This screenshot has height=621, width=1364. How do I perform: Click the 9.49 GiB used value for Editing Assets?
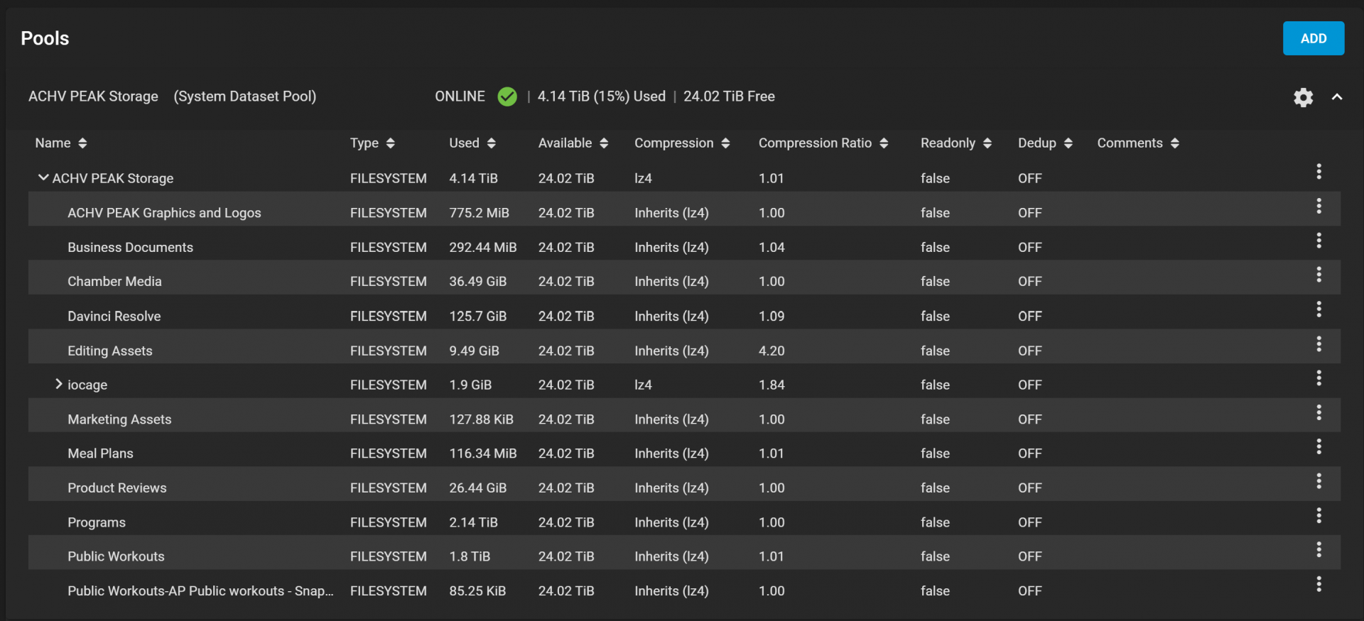tap(474, 351)
